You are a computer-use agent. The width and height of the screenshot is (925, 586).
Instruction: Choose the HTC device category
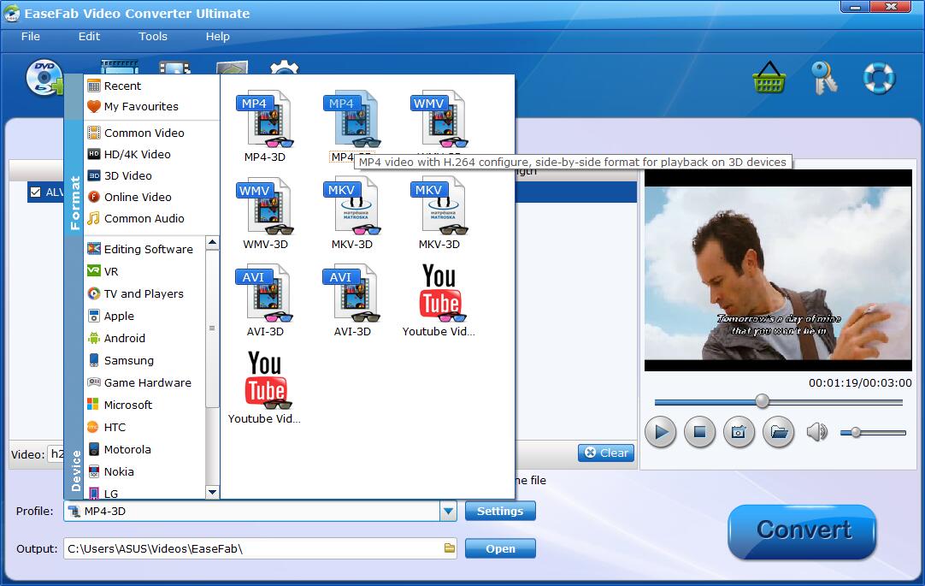point(145,427)
